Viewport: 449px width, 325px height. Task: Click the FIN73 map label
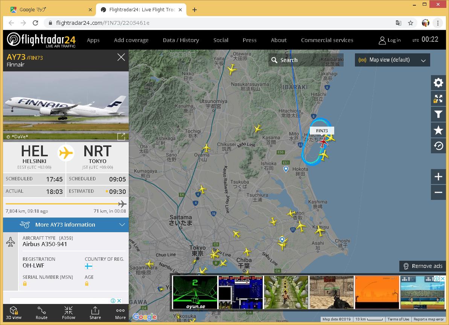click(x=322, y=131)
